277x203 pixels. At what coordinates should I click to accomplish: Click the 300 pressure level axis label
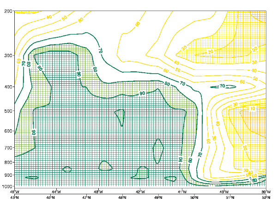point(8,56)
